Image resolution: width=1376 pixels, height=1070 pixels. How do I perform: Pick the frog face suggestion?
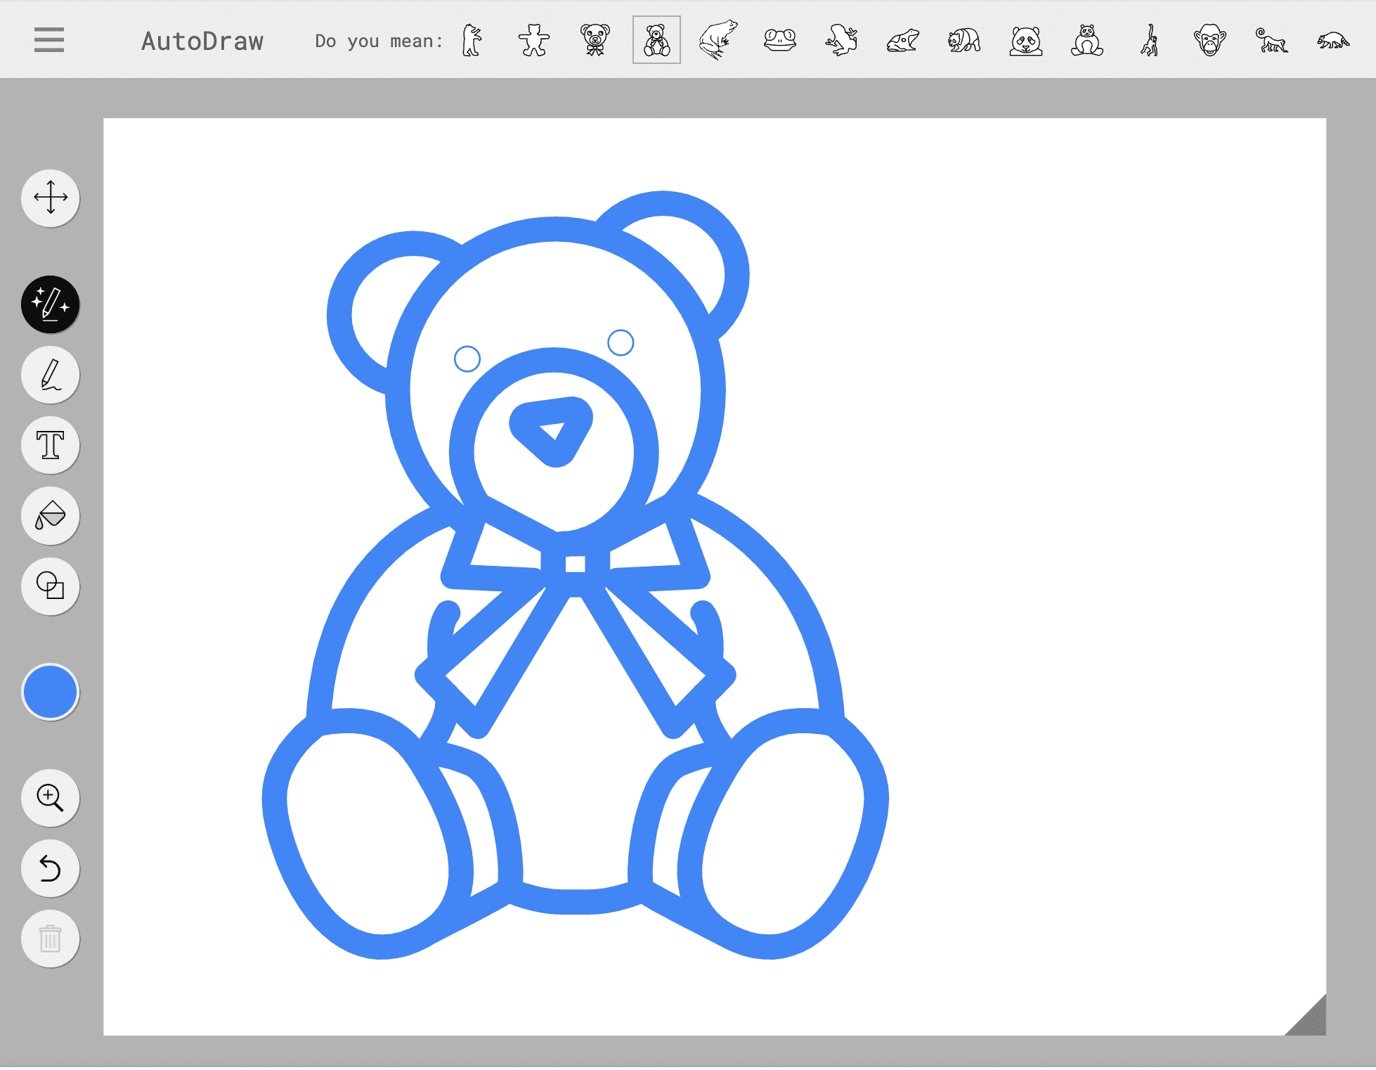[780, 40]
